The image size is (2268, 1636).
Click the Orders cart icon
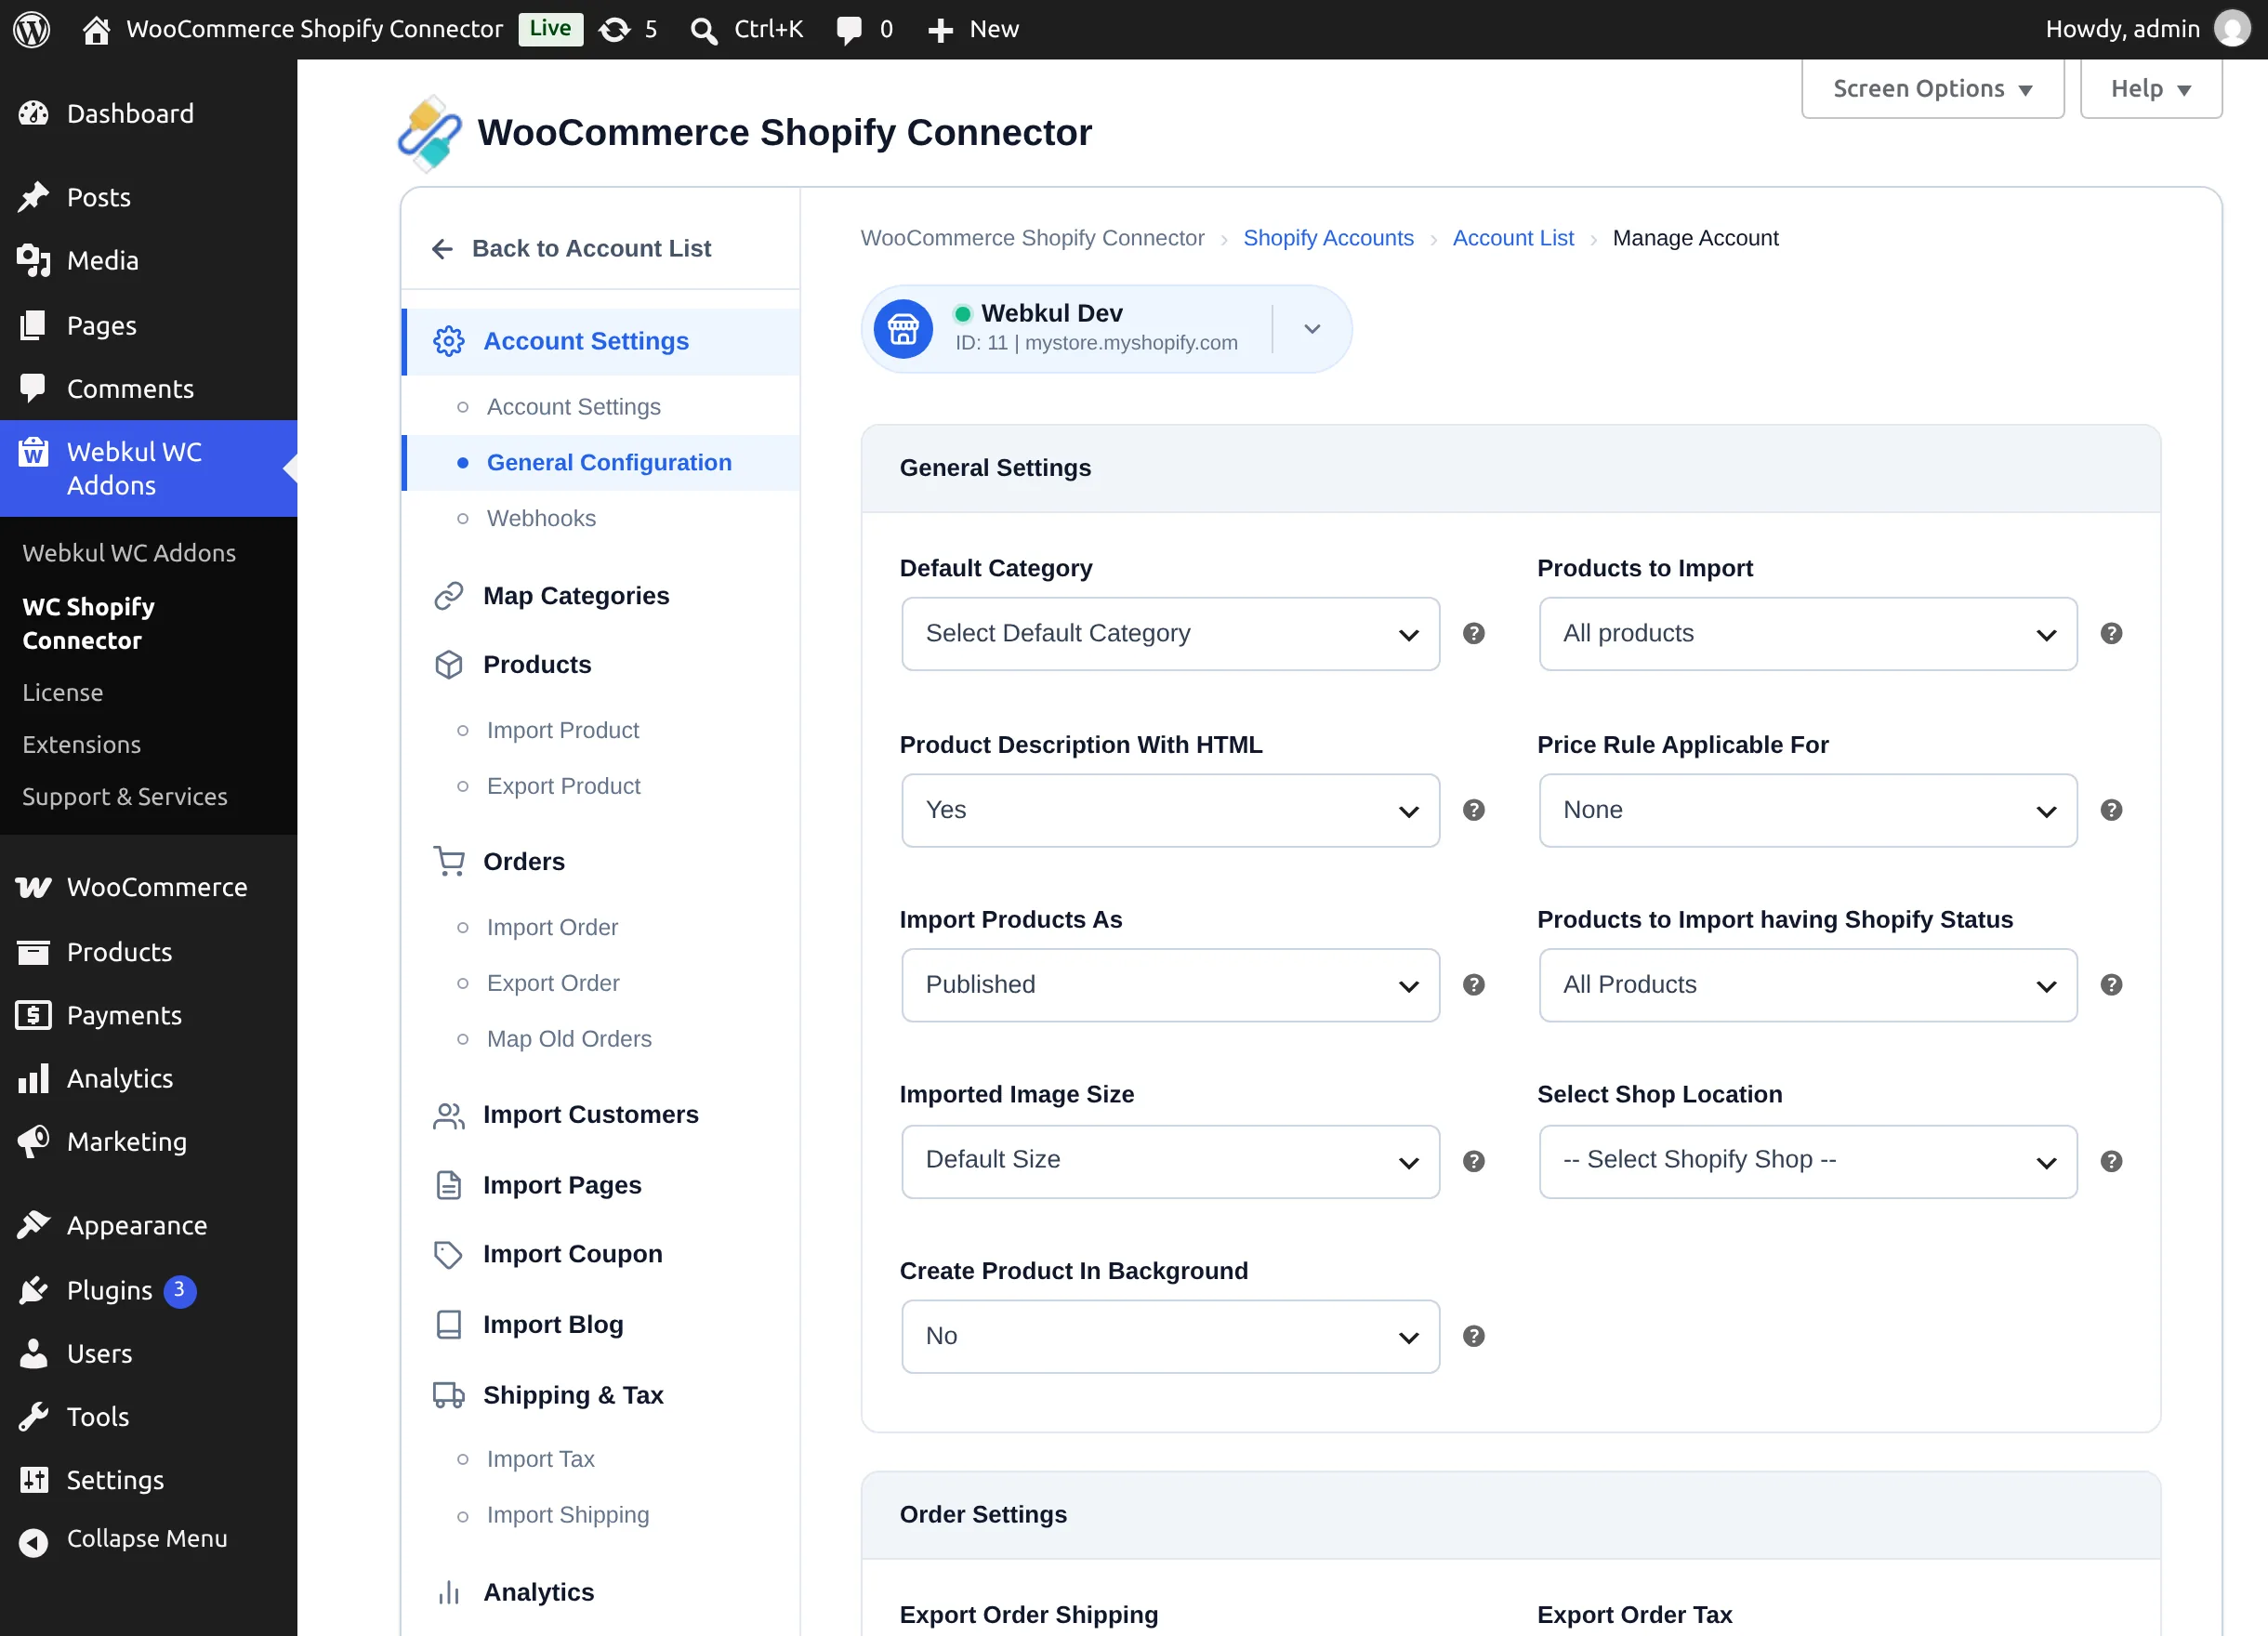click(x=449, y=861)
